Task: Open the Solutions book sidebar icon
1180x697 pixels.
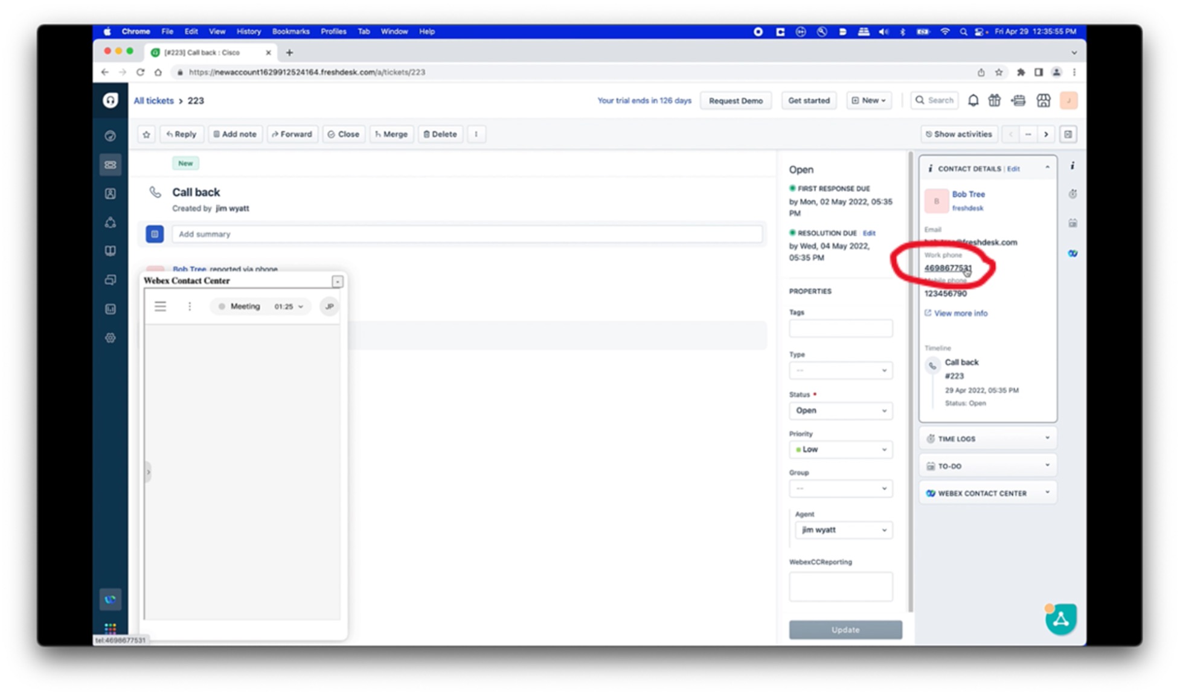Action: click(110, 251)
